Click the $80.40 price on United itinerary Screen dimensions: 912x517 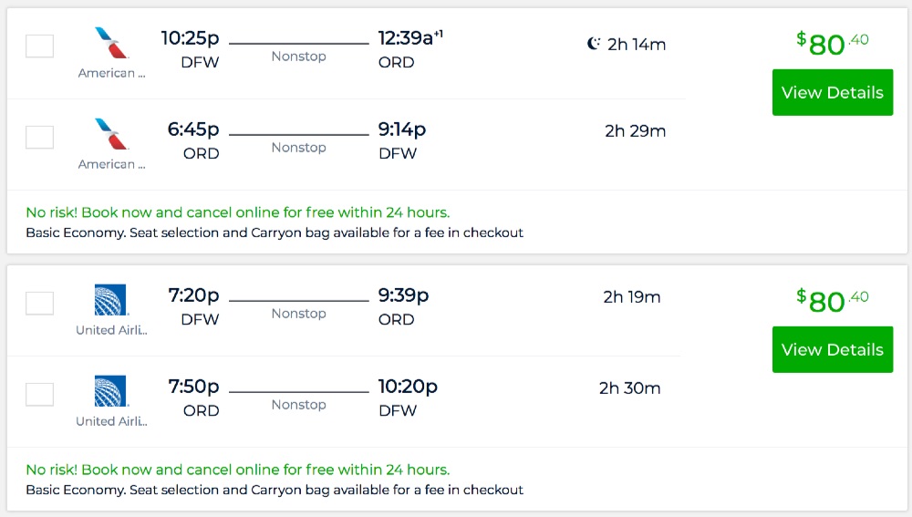click(832, 300)
